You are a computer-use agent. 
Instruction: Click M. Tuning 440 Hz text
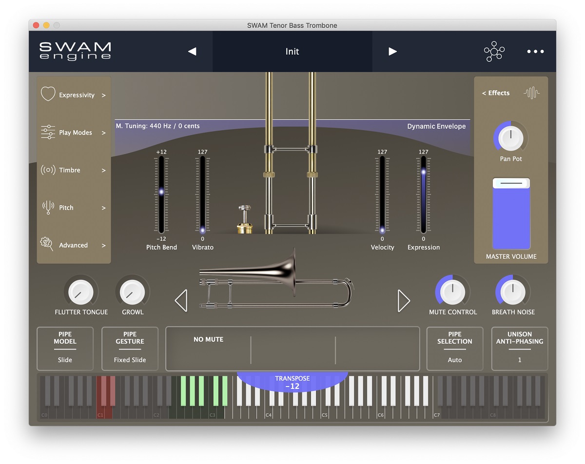[x=157, y=126]
